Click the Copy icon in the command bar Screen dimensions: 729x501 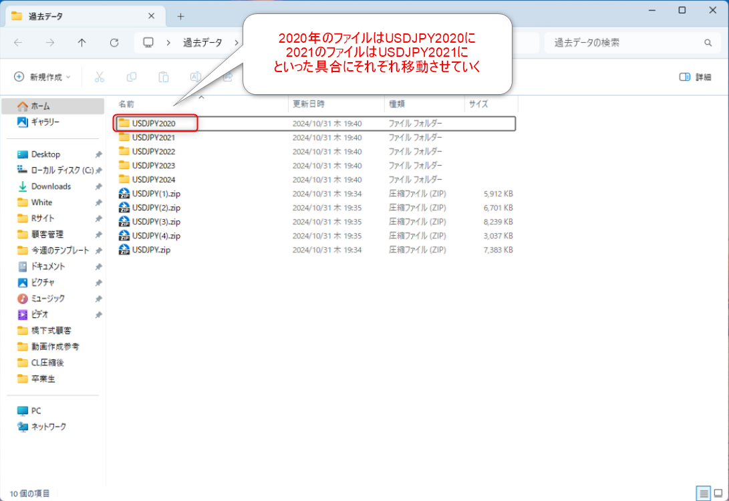coord(132,77)
